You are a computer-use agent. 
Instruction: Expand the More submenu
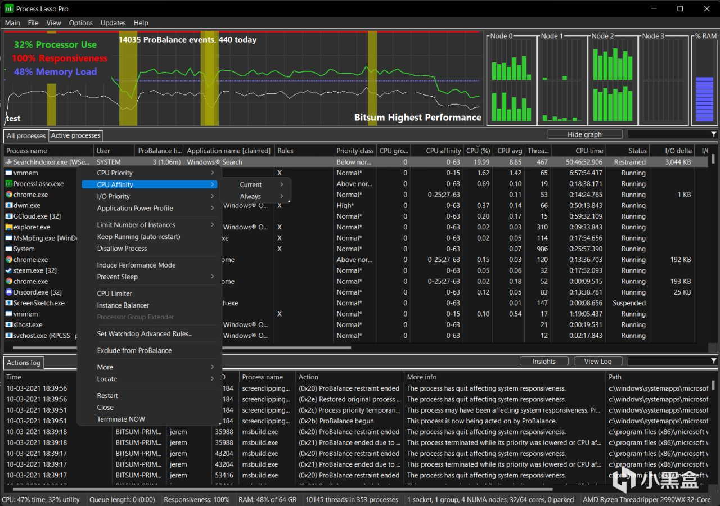[149, 367]
